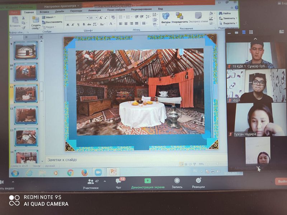Screen dimensions: 287x215
Task: Click the decrease indent icon
Action: point(137,17)
